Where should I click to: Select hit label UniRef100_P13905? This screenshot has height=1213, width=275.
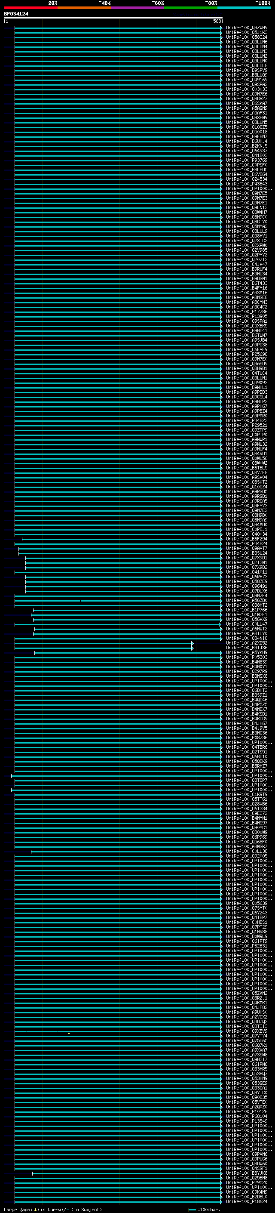tap(247, 316)
